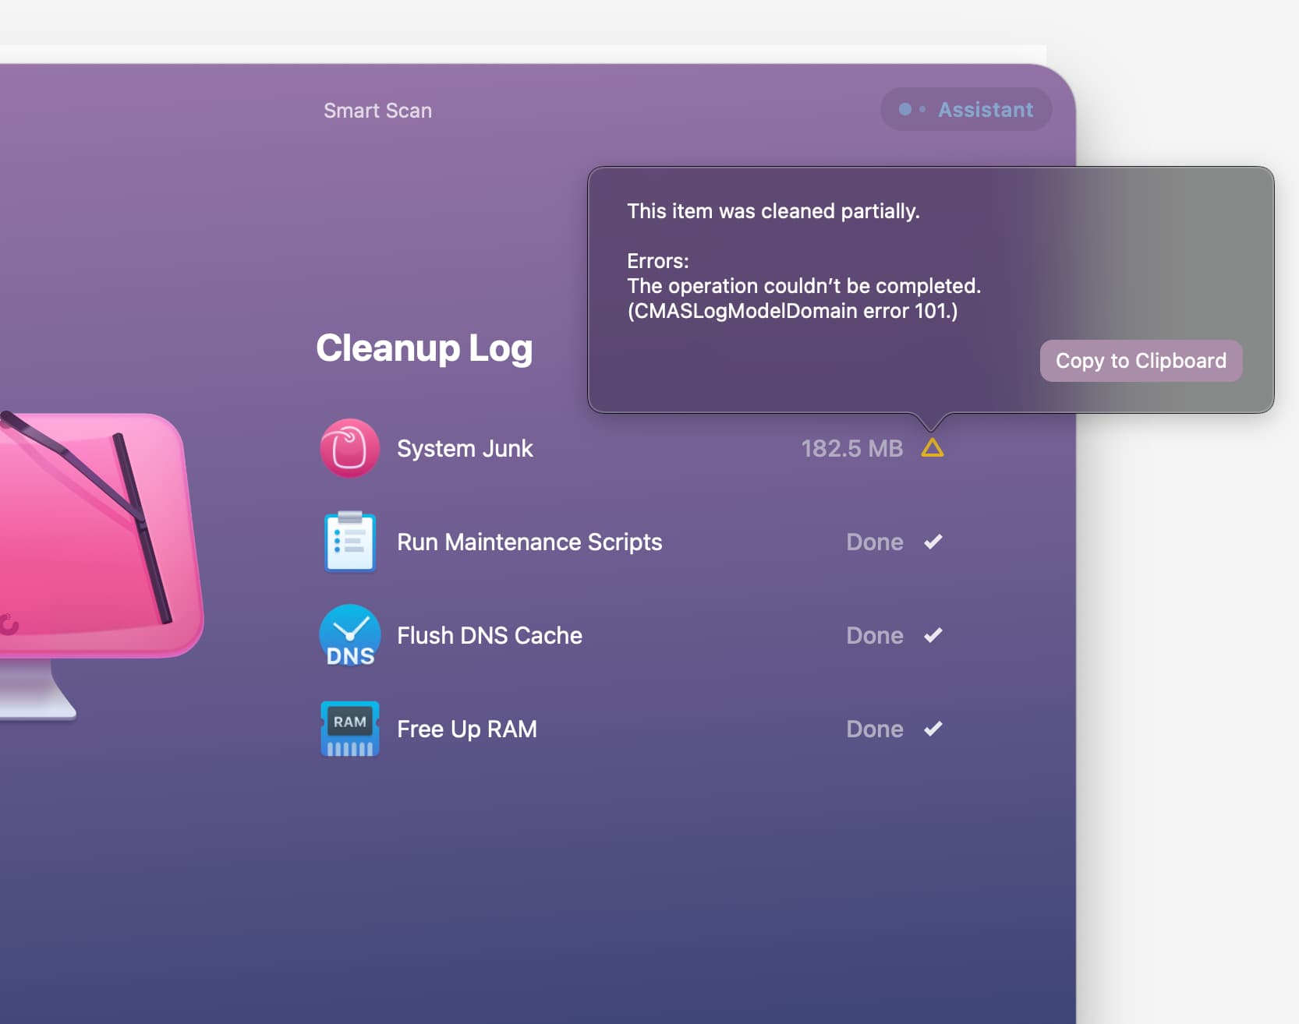
Task: Click the System Junk pink icon
Action: click(349, 449)
